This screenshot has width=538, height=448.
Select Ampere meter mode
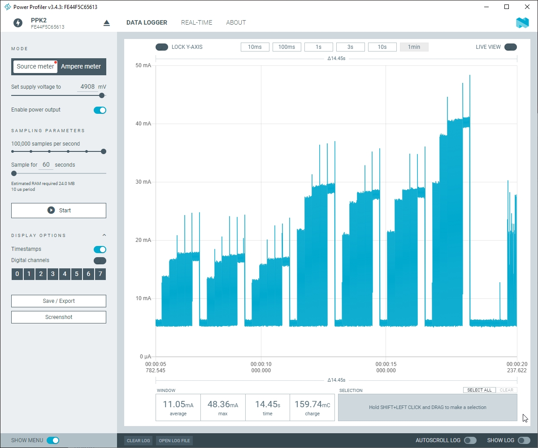click(81, 66)
